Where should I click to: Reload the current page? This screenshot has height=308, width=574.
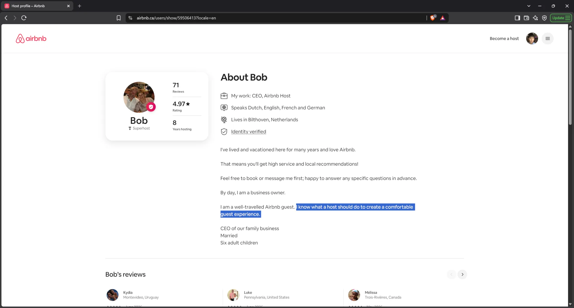point(24,18)
